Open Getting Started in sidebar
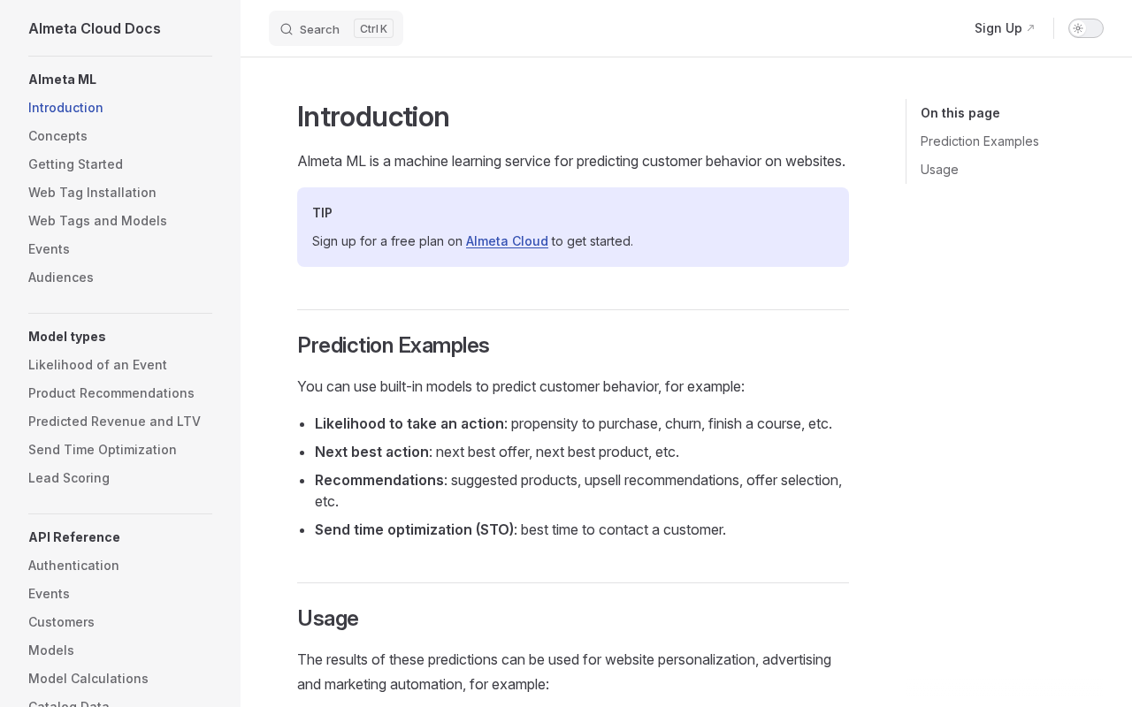The height and width of the screenshot is (707, 1132). pyautogui.click(x=75, y=164)
